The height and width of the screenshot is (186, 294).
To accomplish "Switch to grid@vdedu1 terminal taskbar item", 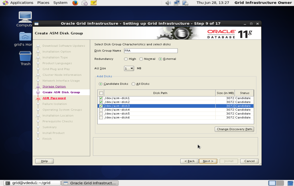I will 32,183.
